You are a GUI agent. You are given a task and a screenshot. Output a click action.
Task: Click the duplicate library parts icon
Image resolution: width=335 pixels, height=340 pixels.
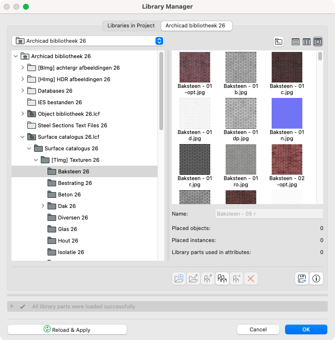point(222,279)
